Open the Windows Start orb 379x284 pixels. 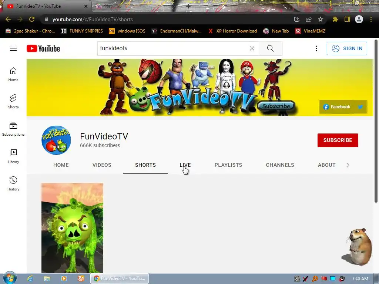[10, 278]
